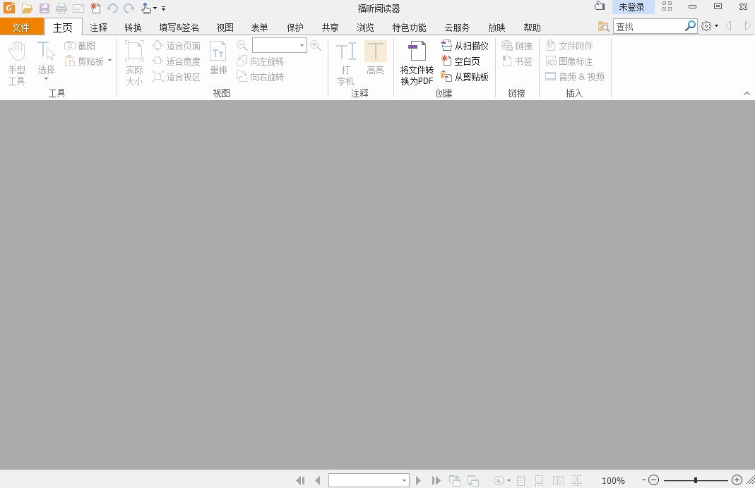The width and height of the screenshot is (755, 488).
Task: Expand the zoom percentage dropdown in the ribbon
Action: tap(302, 44)
